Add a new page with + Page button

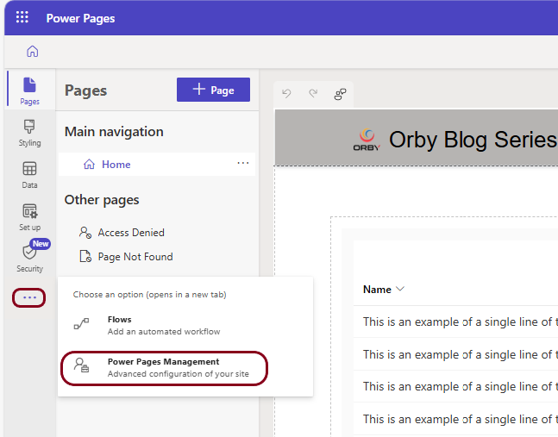pos(213,90)
